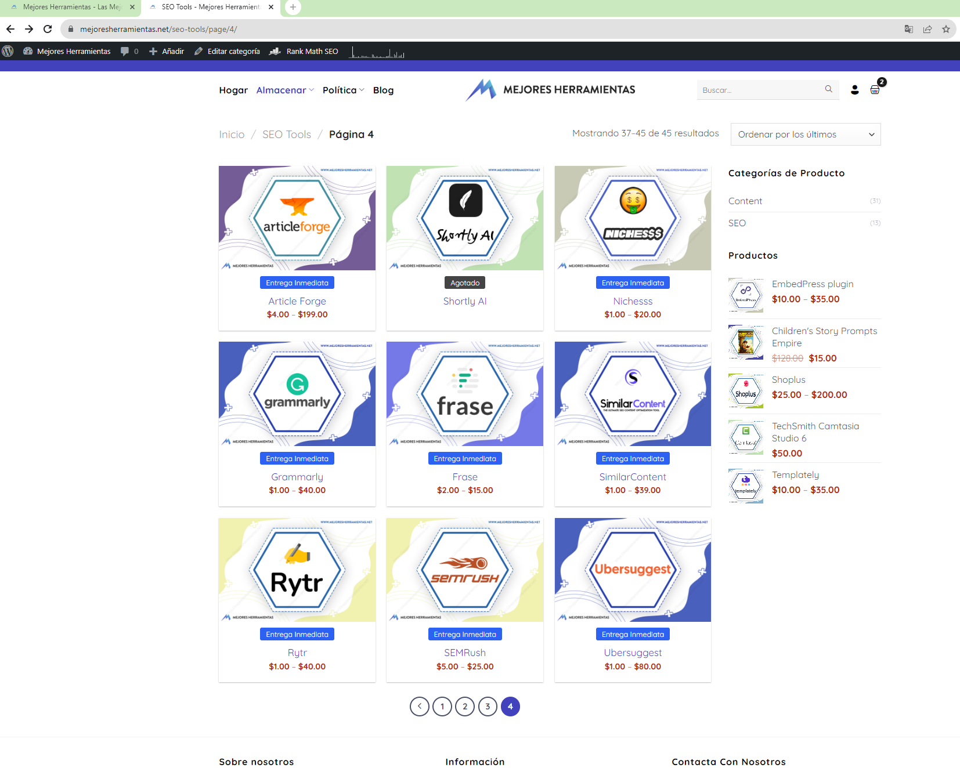Open Templately in Productos sidebar
Image resolution: width=960 pixels, height=768 pixels.
point(795,474)
